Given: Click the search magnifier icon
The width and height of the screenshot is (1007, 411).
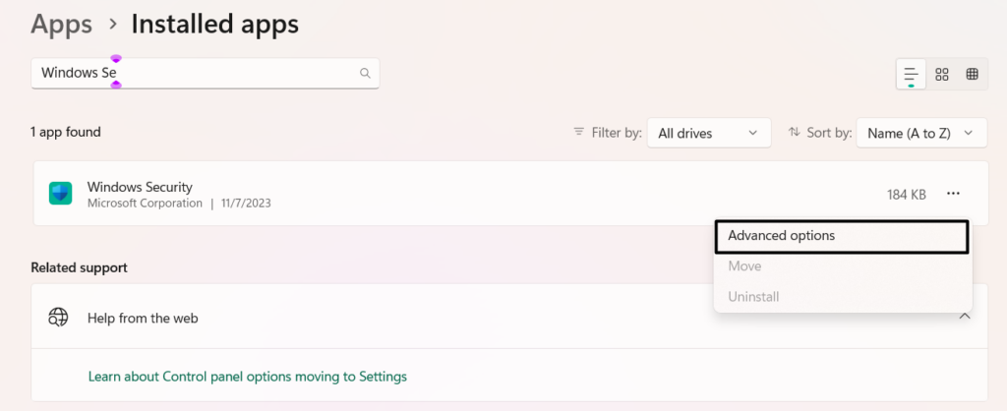Looking at the screenshot, I should tap(365, 73).
